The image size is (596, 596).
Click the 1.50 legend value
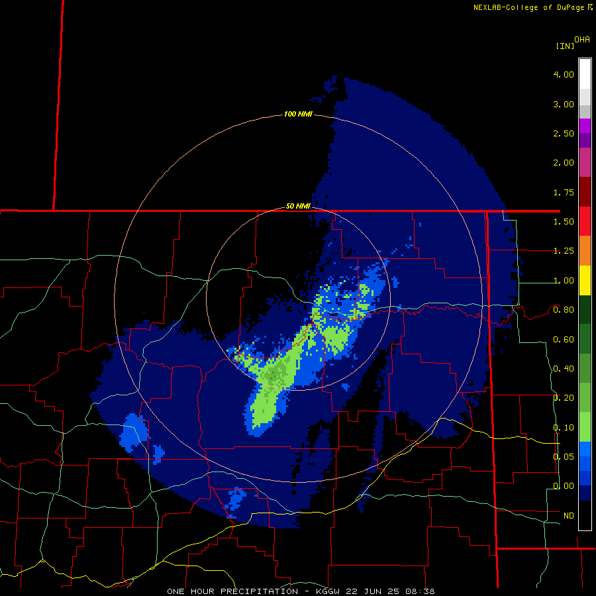[564, 222]
